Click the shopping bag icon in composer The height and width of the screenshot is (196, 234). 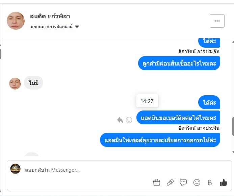(x=156, y=182)
